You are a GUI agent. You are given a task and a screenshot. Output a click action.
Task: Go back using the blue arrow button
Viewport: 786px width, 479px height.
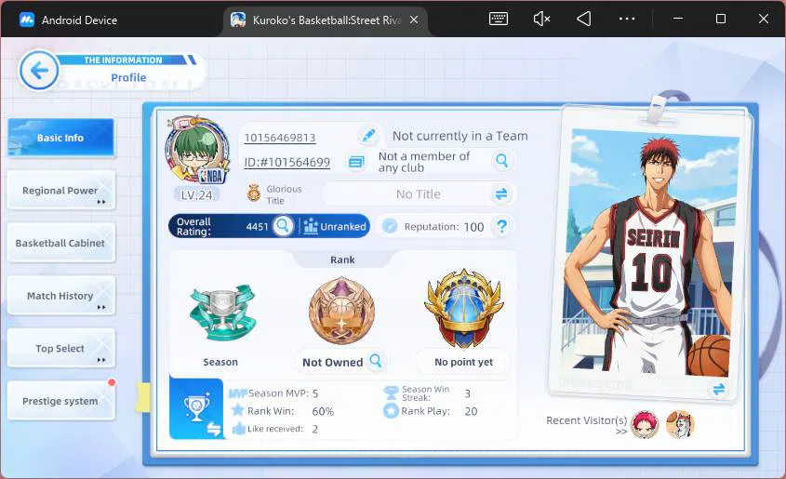tap(39, 70)
